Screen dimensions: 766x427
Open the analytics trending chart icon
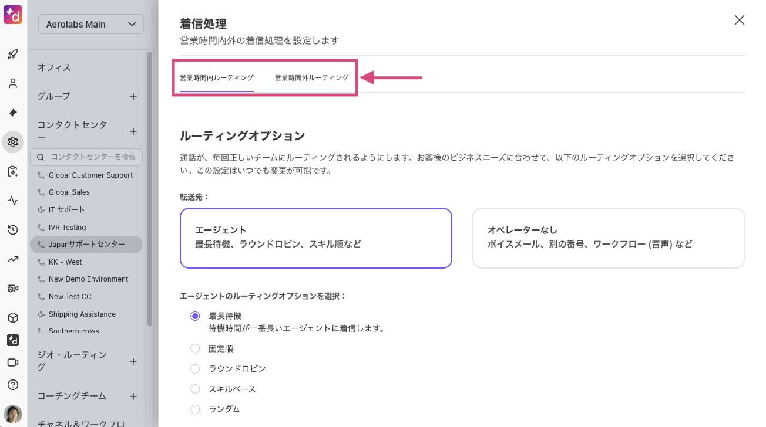13,259
